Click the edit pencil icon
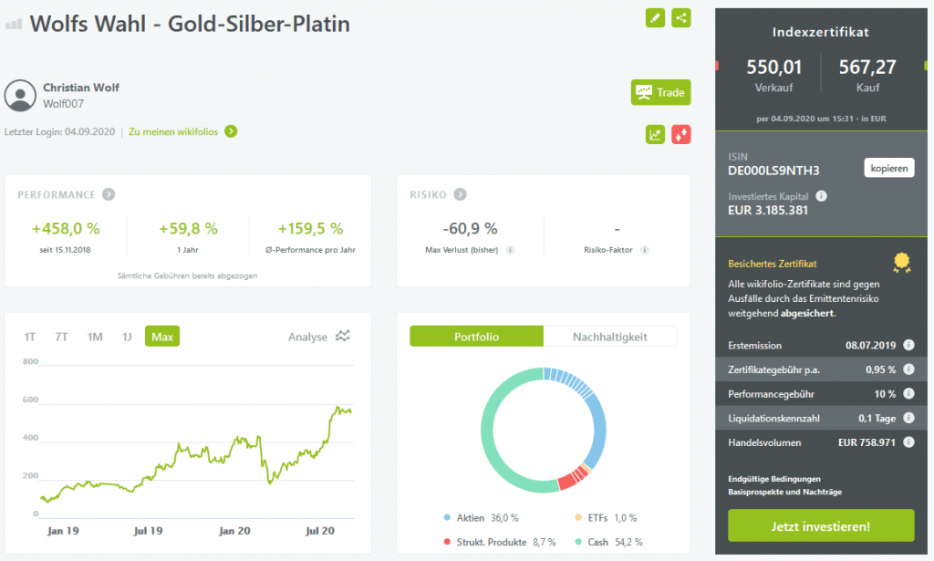 click(x=655, y=18)
